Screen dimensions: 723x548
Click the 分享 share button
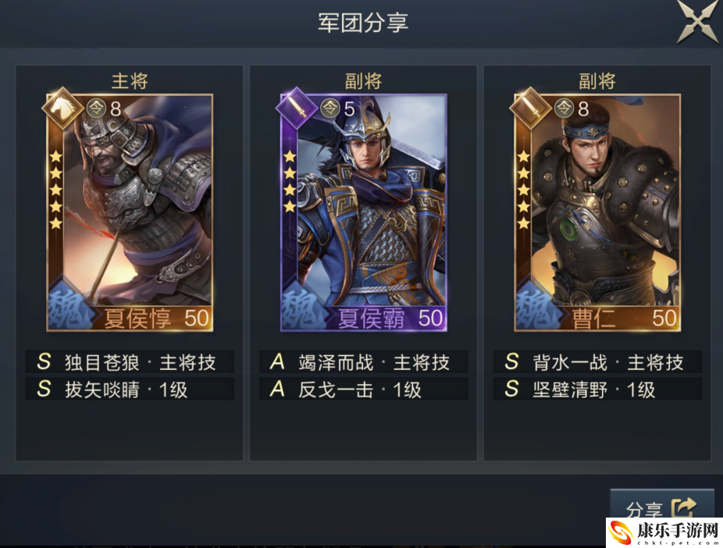tap(661, 507)
